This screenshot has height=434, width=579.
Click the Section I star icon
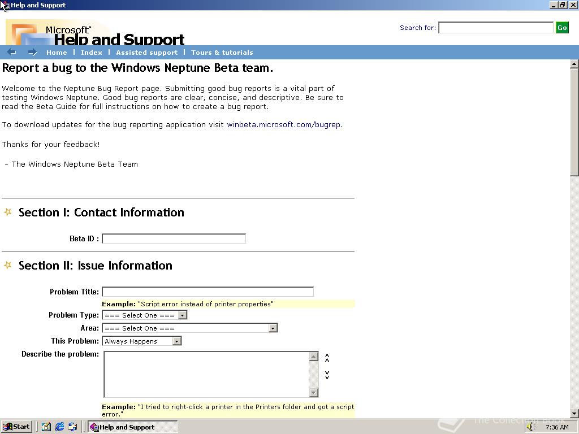[x=8, y=212]
